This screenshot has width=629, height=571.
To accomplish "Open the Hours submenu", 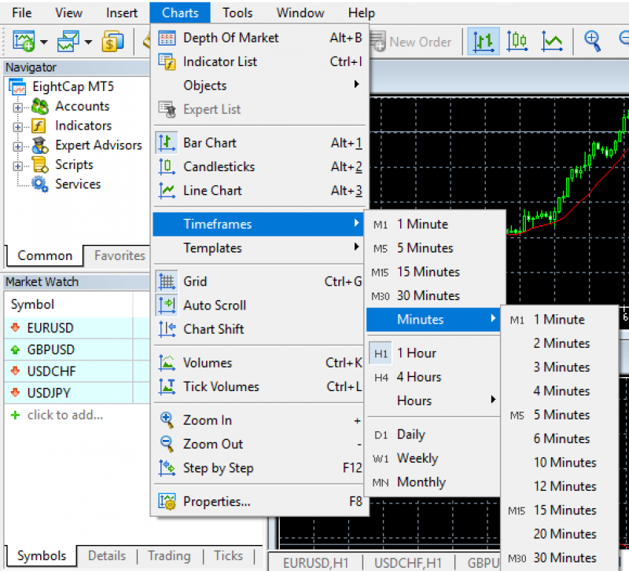I will pyautogui.click(x=433, y=401).
